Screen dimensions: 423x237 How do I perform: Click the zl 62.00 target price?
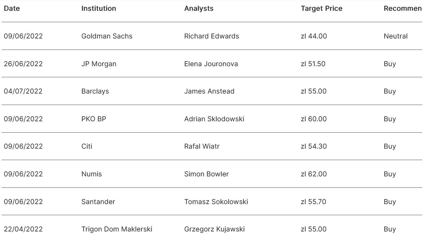coord(314,174)
